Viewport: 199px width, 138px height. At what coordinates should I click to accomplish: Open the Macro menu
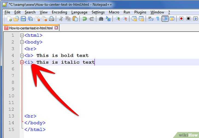pos(114,12)
